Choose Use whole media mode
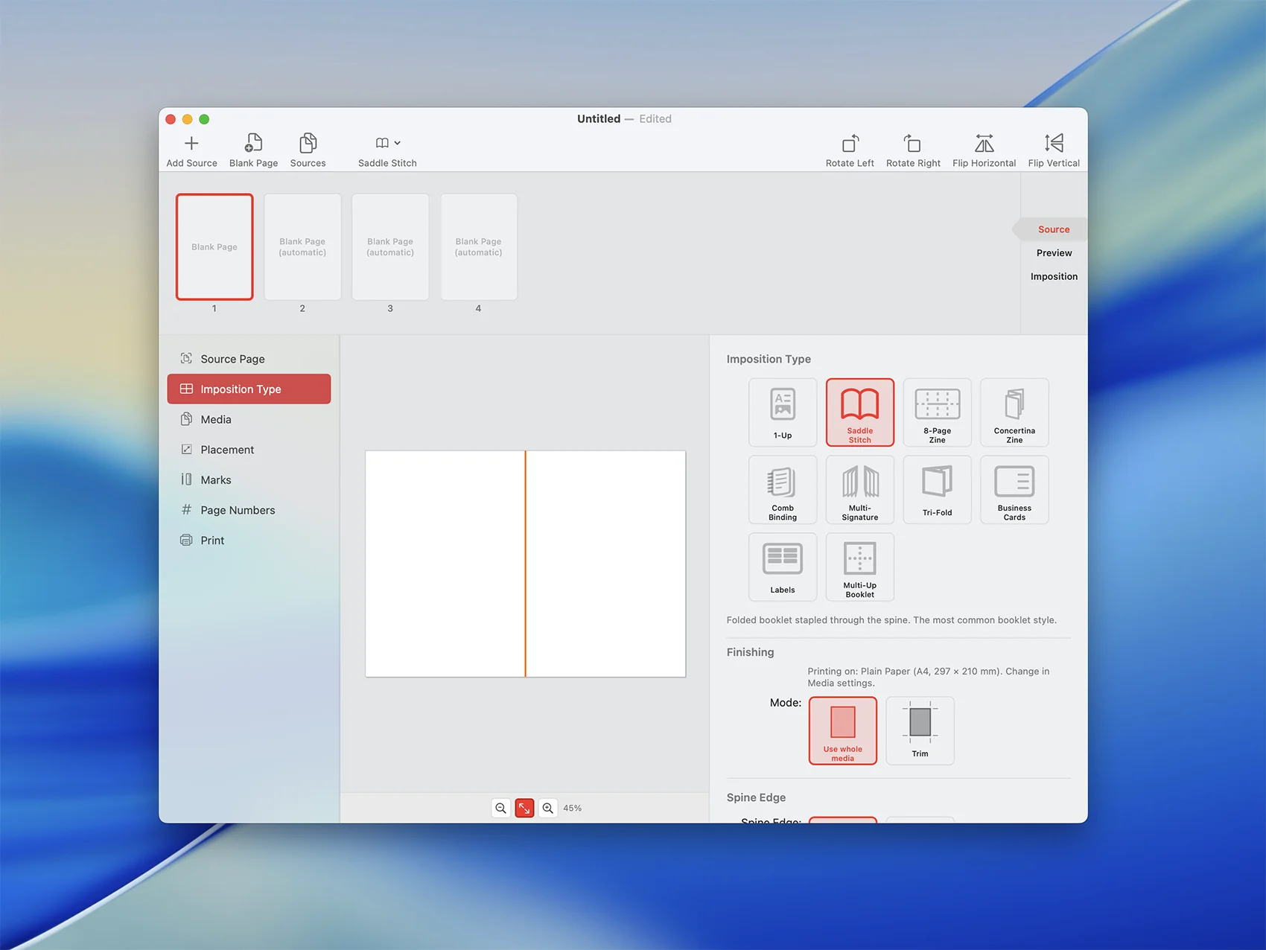Screen dimensions: 1266x950 tap(842, 730)
